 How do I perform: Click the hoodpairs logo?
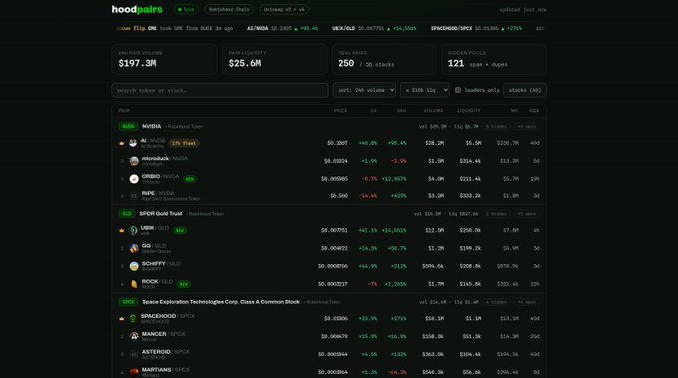click(137, 9)
